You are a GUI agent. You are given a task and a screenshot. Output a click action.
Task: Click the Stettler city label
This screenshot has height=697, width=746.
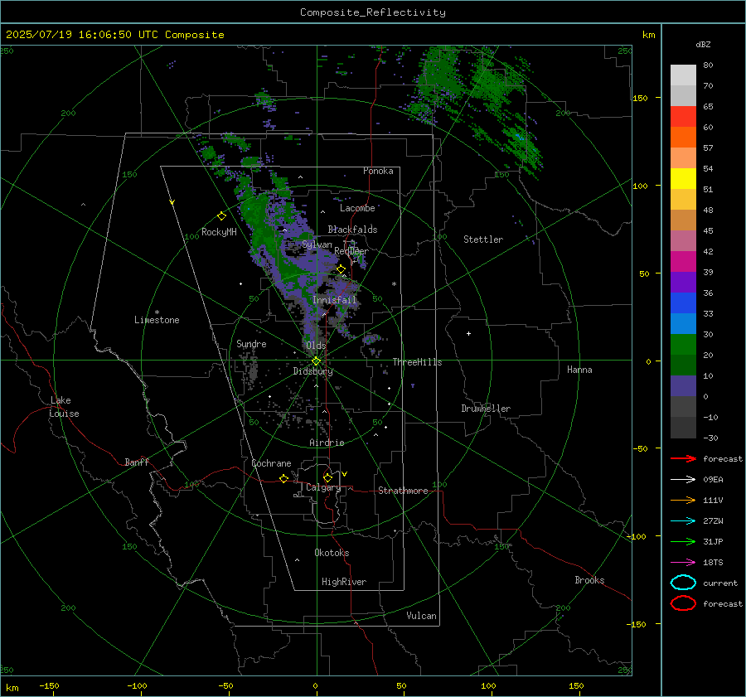[483, 240]
